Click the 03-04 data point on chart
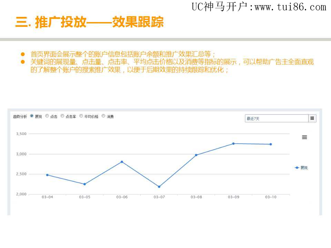 tap(47, 175)
